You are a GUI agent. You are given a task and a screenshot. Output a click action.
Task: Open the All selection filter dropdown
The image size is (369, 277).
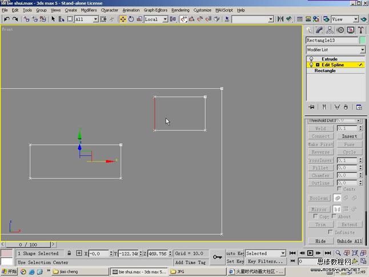pyautogui.click(x=95, y=19)
